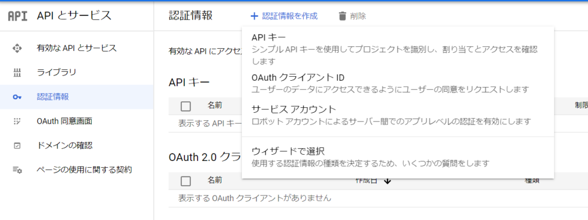Choose サービス アカウント menu entry

click(398, 115)
